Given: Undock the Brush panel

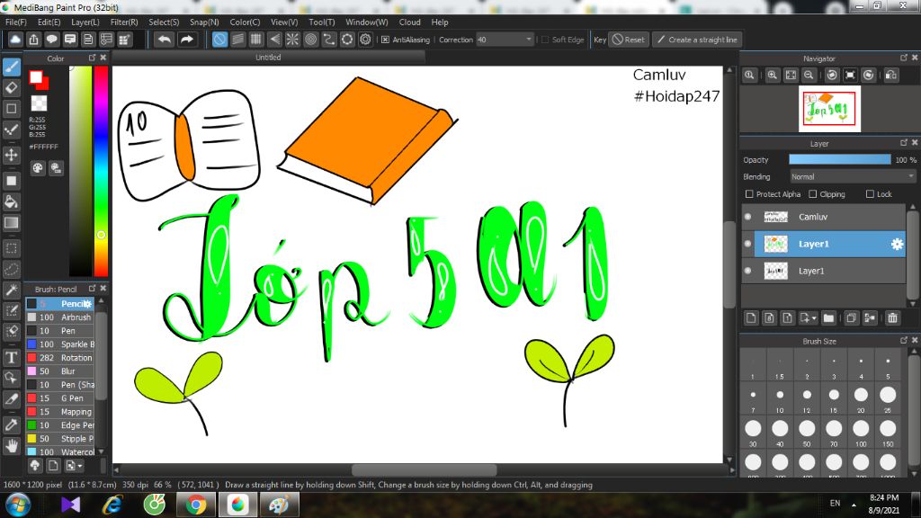Looking at the screenshot, I should point(93,289).
